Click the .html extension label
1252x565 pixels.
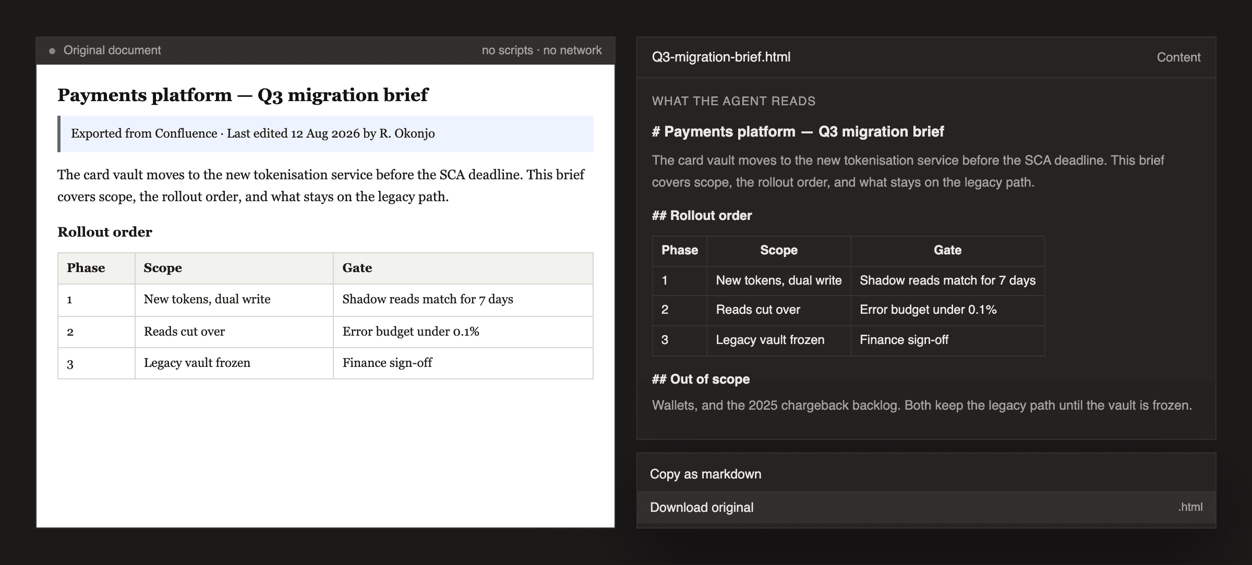coord(1190,507)
